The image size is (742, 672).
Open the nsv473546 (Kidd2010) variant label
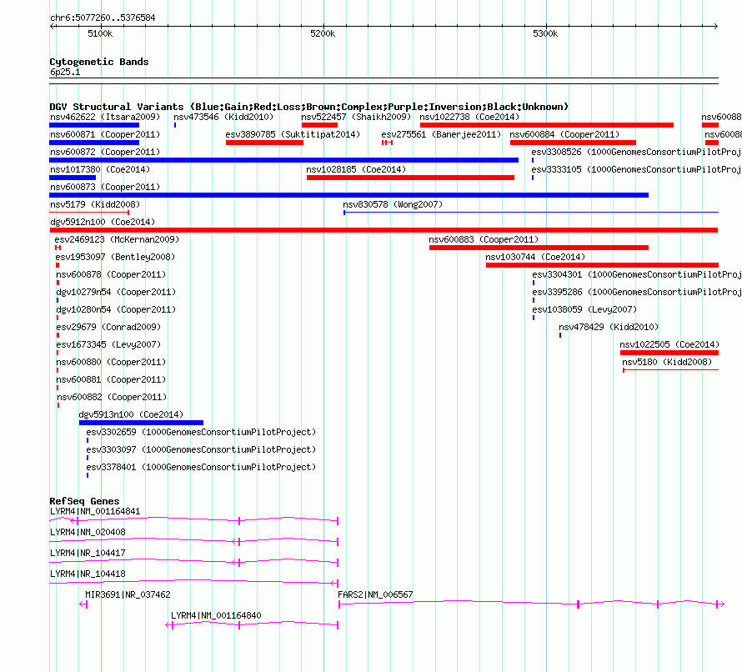coord(223,117)
